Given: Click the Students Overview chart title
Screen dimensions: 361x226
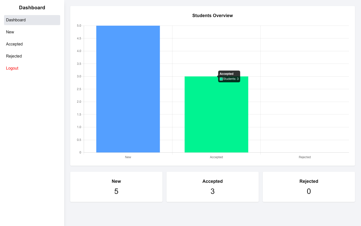Looking at the screenshot, I should [213, 16].
